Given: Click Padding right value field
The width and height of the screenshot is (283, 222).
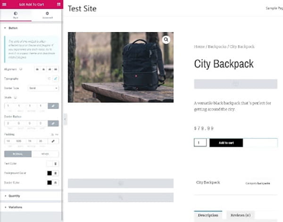Looking at the screenshot, I should pos(21,141).
